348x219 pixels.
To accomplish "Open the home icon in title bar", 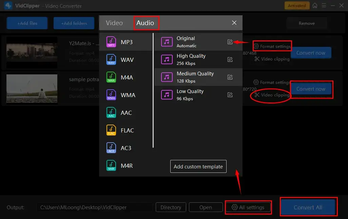I will (315, 5).
